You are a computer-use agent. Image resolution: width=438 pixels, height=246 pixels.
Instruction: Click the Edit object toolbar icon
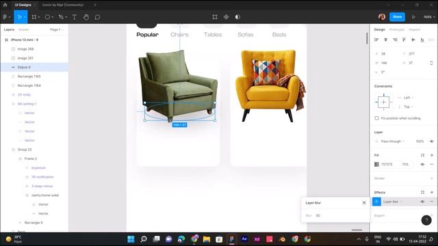(215, 17)
